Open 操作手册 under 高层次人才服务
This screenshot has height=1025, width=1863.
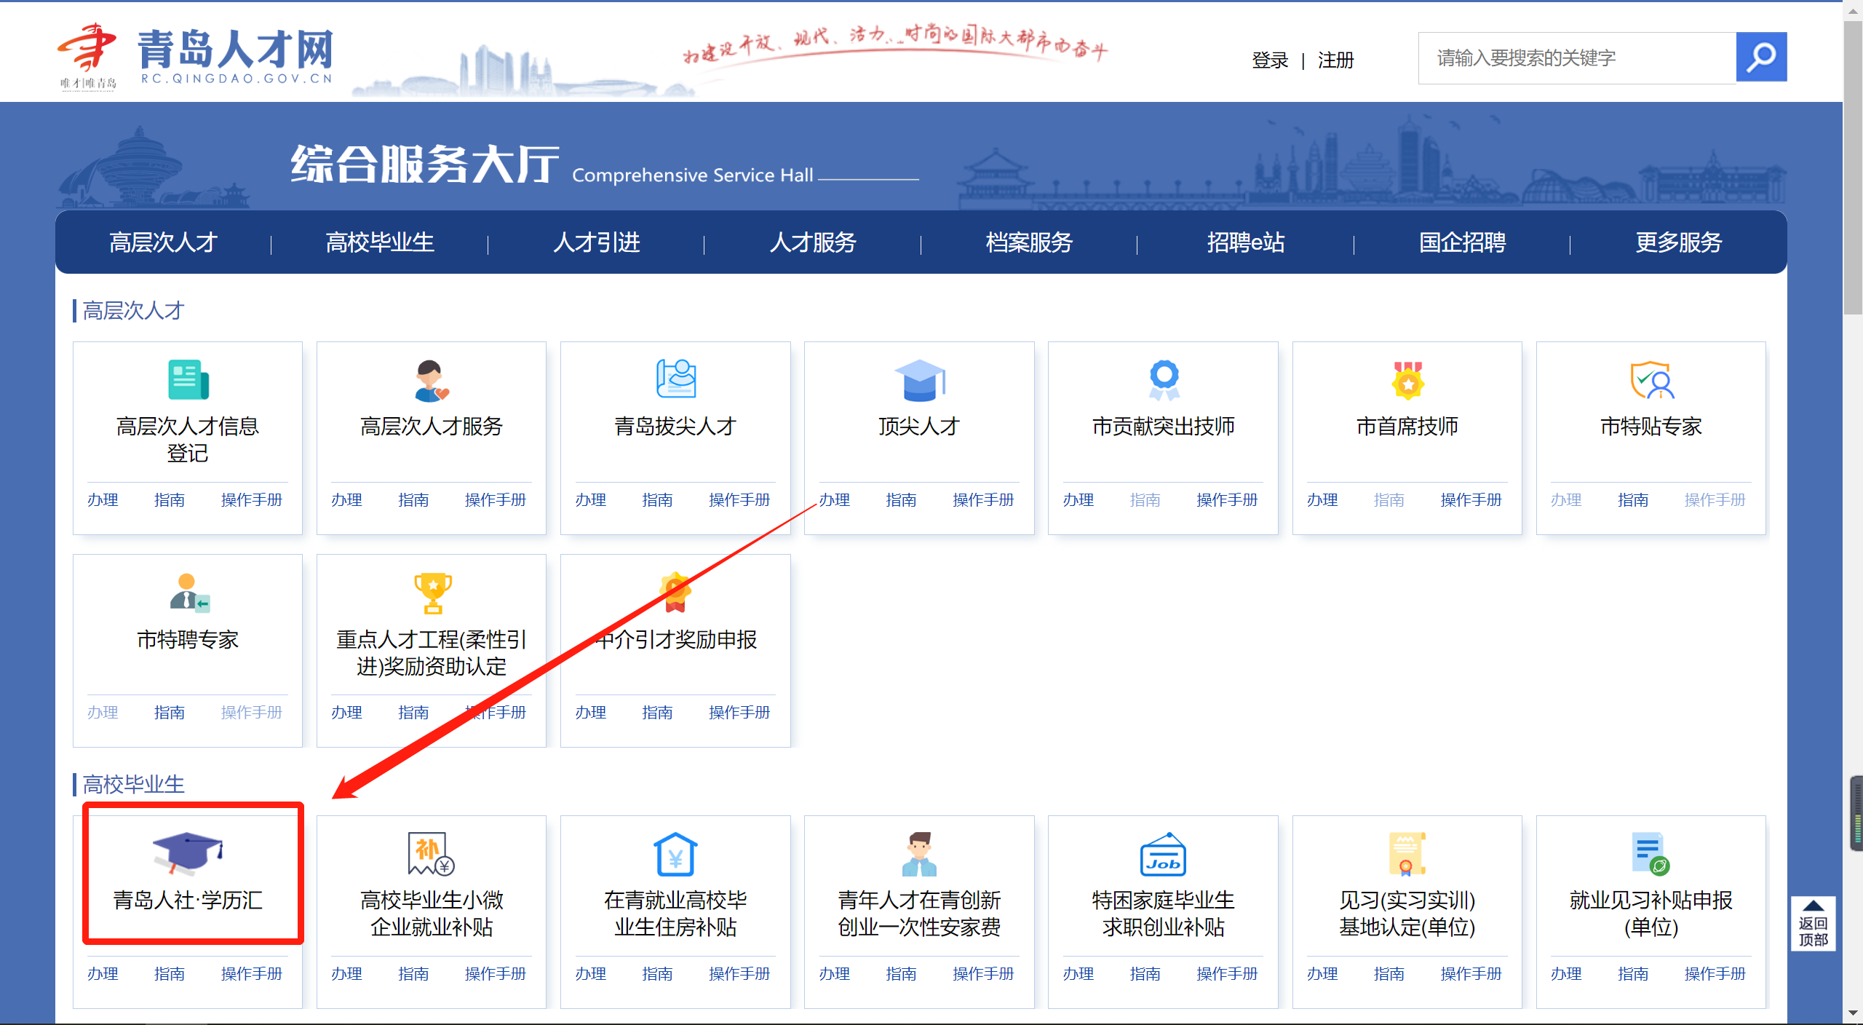tap(495, 500)
